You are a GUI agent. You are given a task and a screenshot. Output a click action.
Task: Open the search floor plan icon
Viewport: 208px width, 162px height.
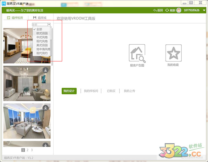click(137, 53)
